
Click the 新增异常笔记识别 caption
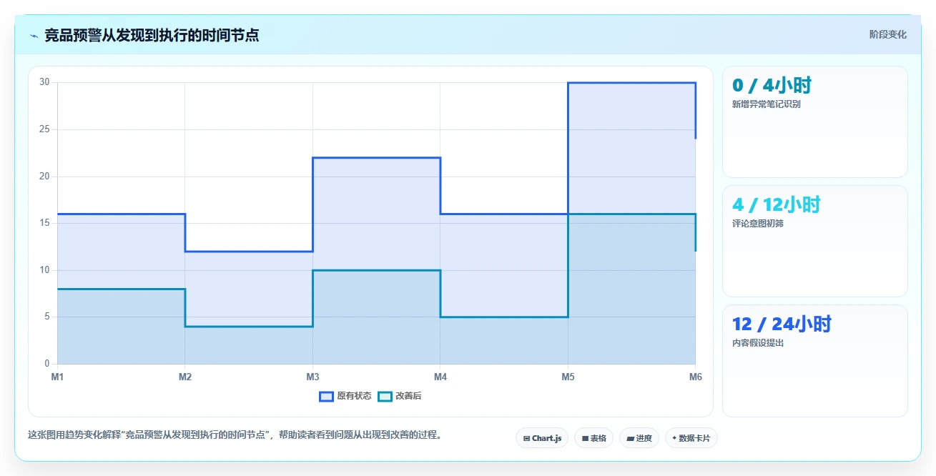tap(767, 104)
